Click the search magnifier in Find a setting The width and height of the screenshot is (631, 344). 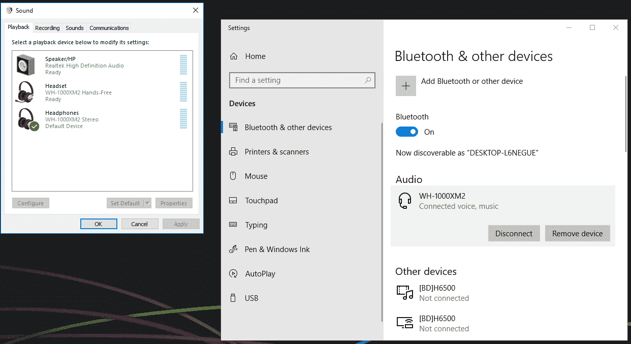point(368,80)
